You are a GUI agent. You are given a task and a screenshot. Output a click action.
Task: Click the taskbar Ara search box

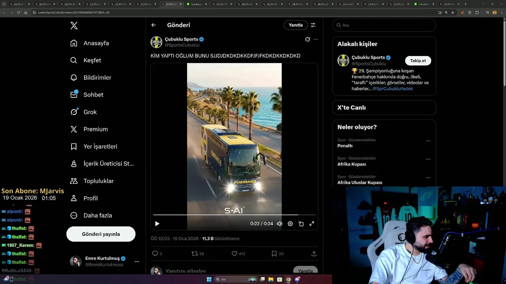[236, 279]
